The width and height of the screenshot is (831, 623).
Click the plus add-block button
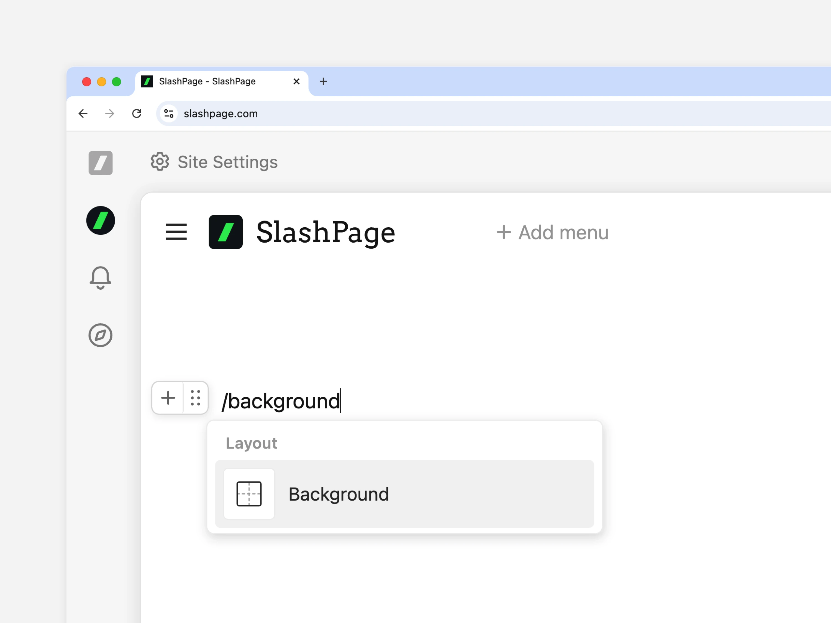pyautogui.click(x=168, y=398)
